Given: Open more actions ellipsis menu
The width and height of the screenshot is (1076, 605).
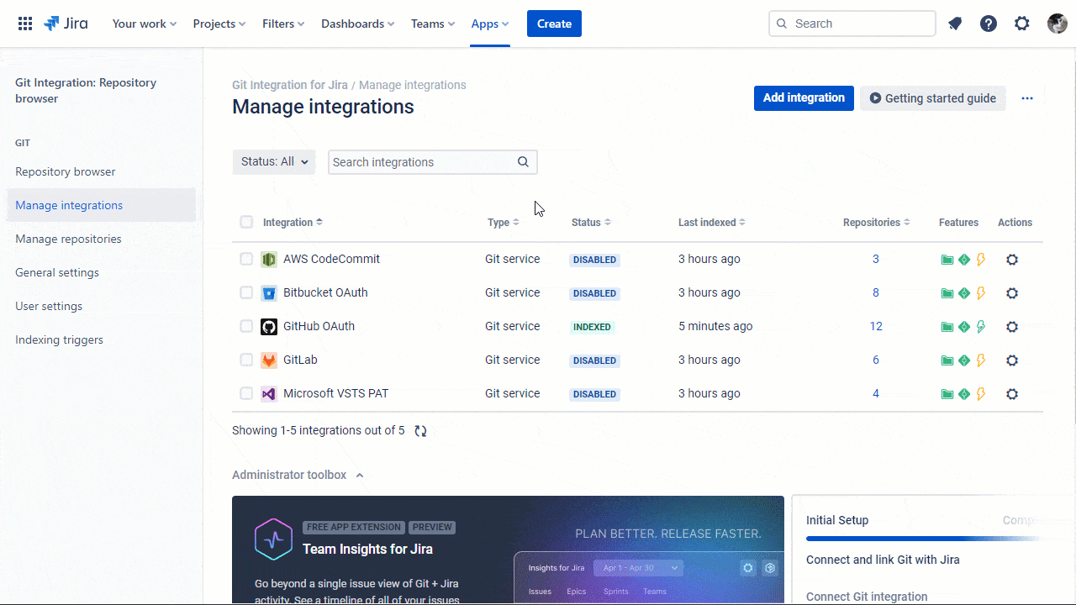Looking at the screenshot, I should pos(1027,98).
